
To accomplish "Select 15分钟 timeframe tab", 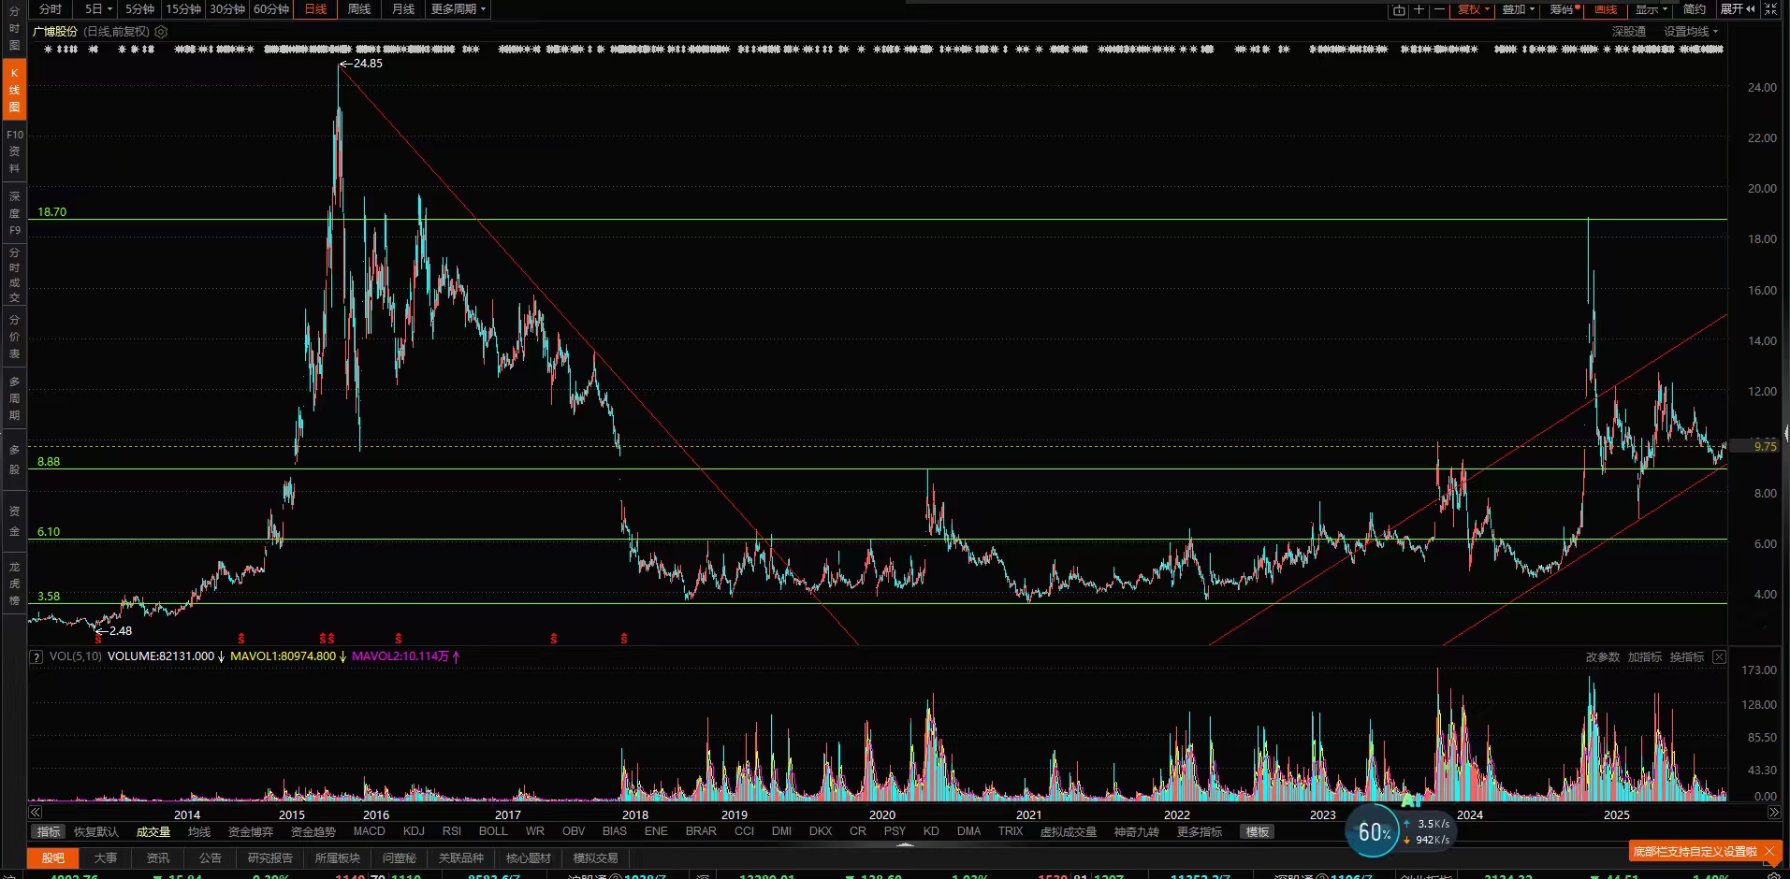I will pos(183,9).
